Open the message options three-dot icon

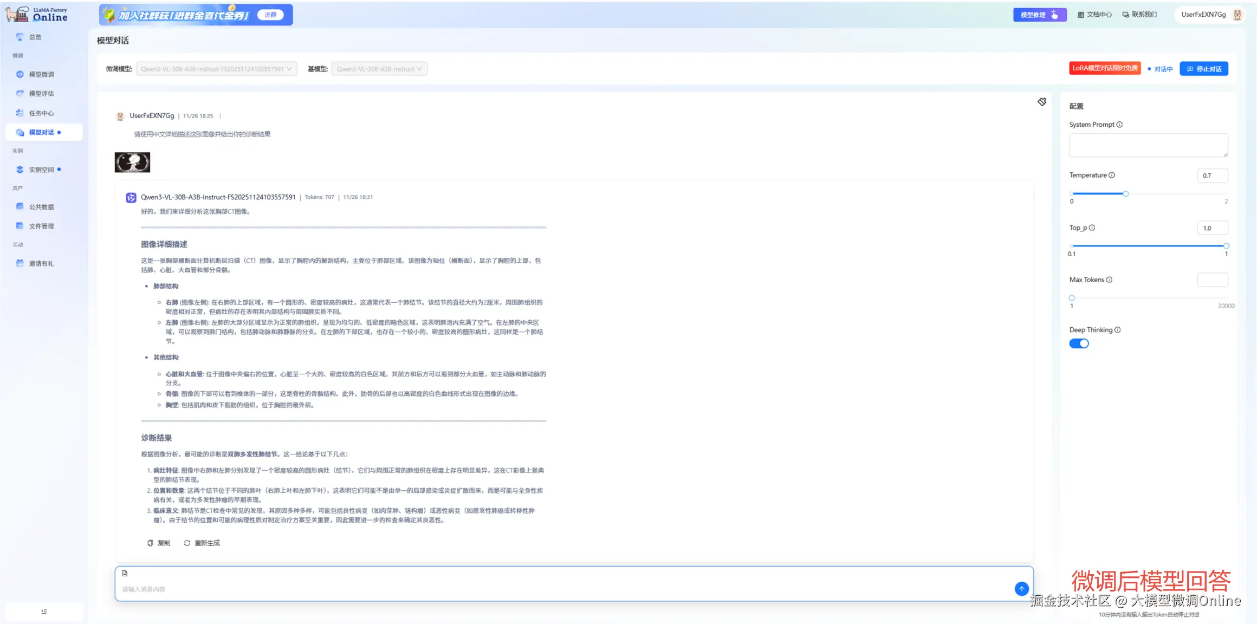(220, 116)
